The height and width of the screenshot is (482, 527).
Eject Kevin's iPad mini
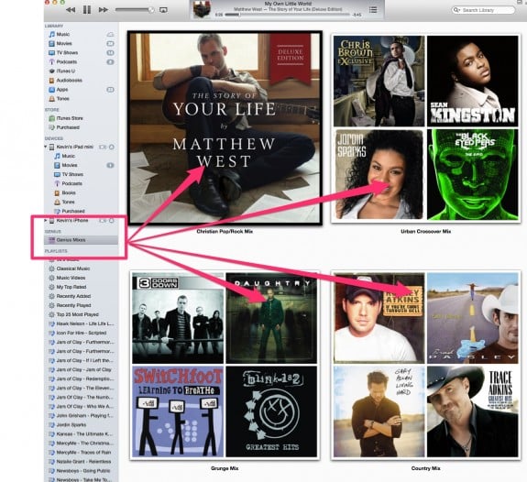(112, 147)
